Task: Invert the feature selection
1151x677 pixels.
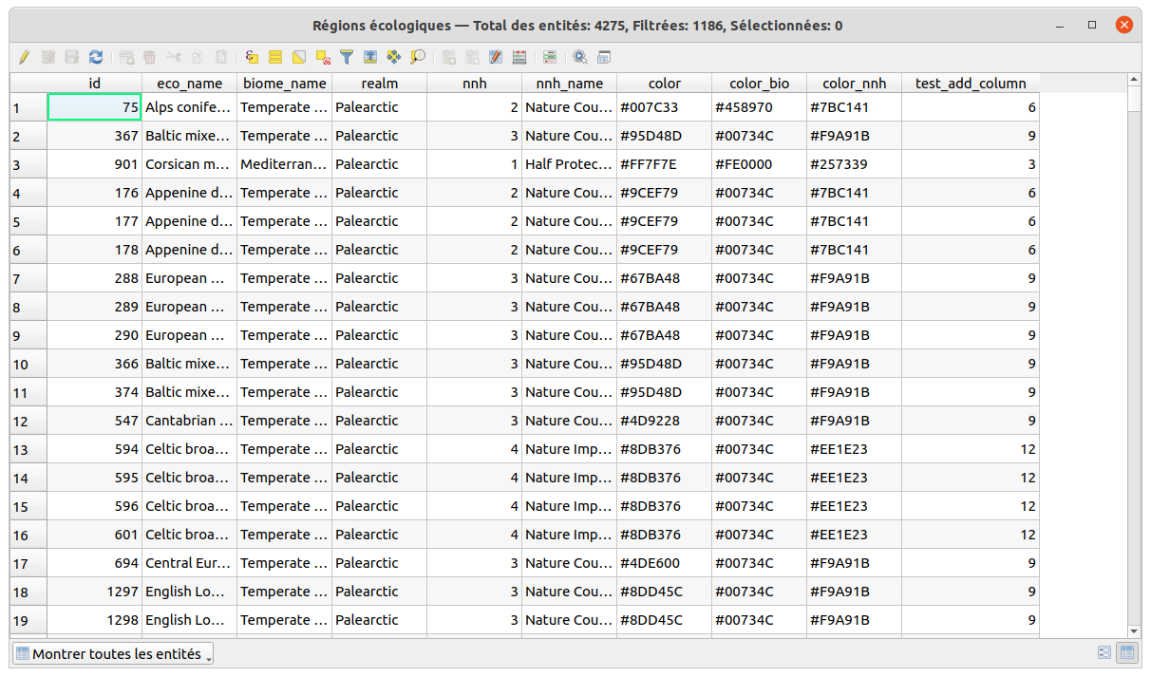Action: click(x=299, y=57)
